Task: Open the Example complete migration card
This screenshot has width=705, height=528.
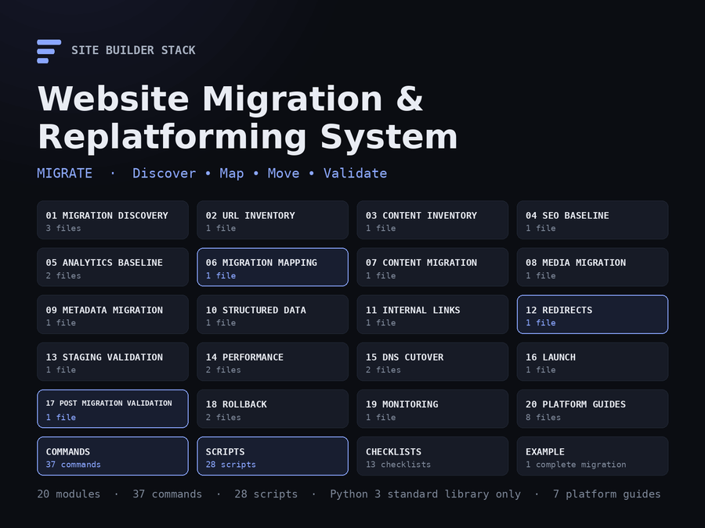Action: pyautogui.click(x=593, y=456)
